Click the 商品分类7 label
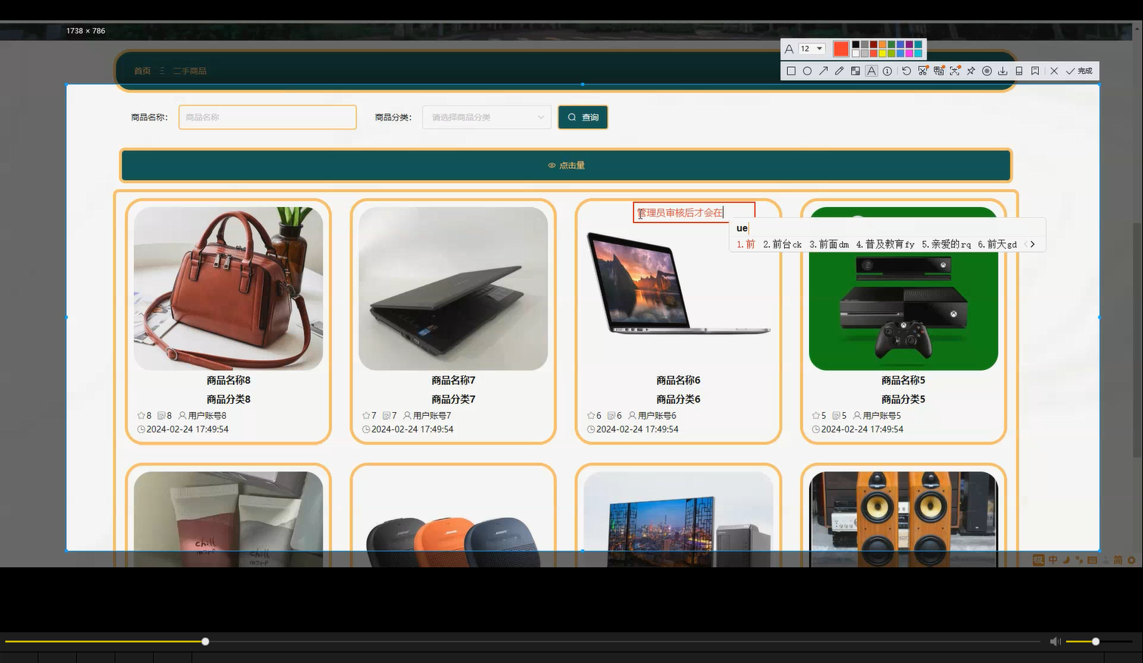The height and width of the screenshot is (663, 1143). (x=453, y=399)
